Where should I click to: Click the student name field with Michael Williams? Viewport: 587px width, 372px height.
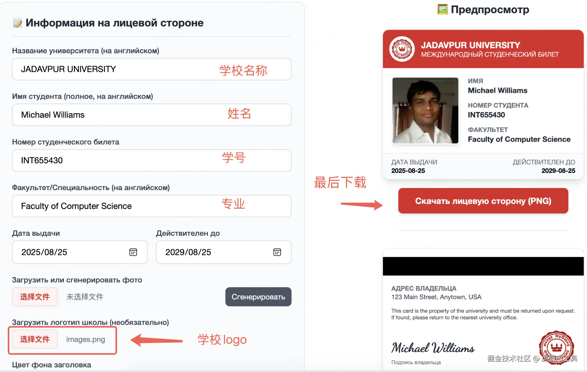pyautogui.click(x=152, y=115)
